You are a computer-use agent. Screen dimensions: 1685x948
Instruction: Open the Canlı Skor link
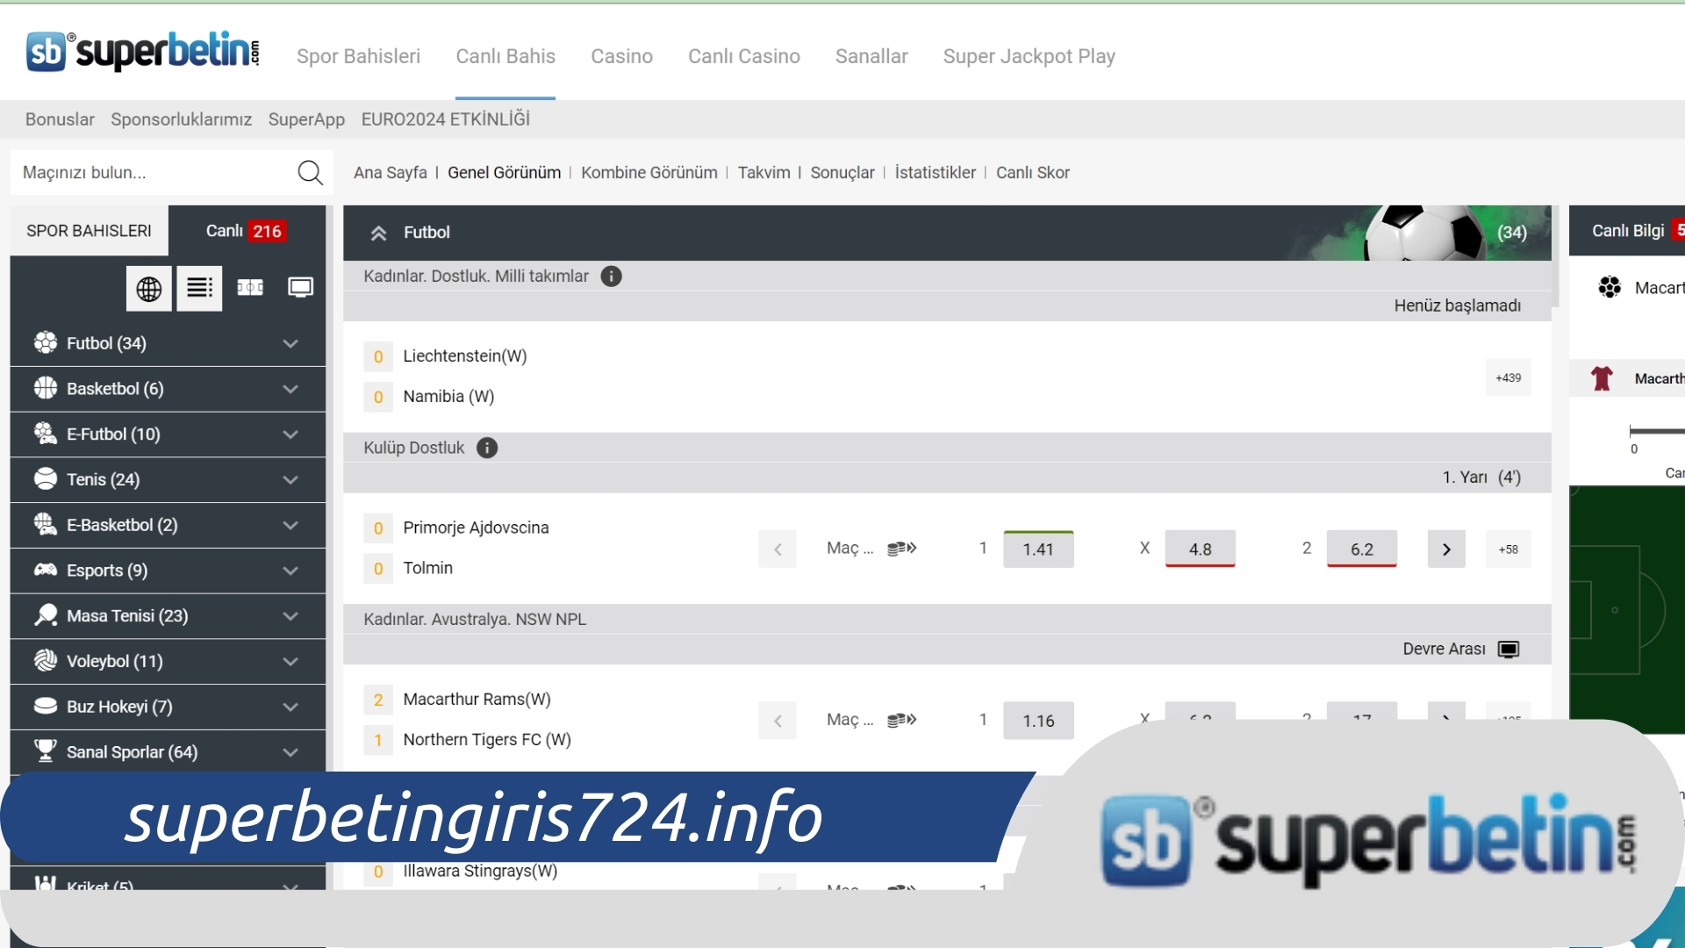pyautogui.click(x=1033, y=173)
